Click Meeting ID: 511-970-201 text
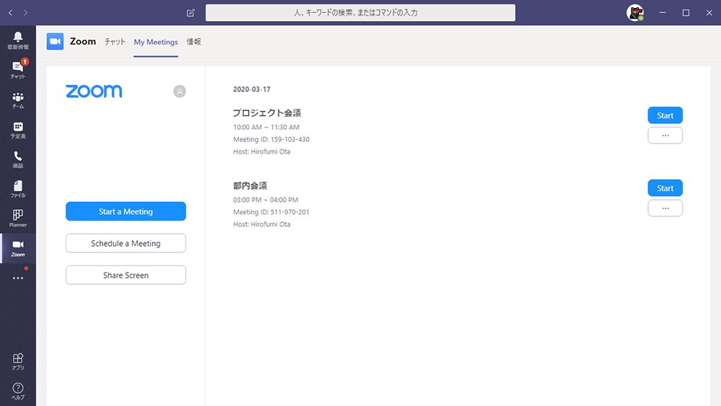721x406 pixels. coord(271,212)
